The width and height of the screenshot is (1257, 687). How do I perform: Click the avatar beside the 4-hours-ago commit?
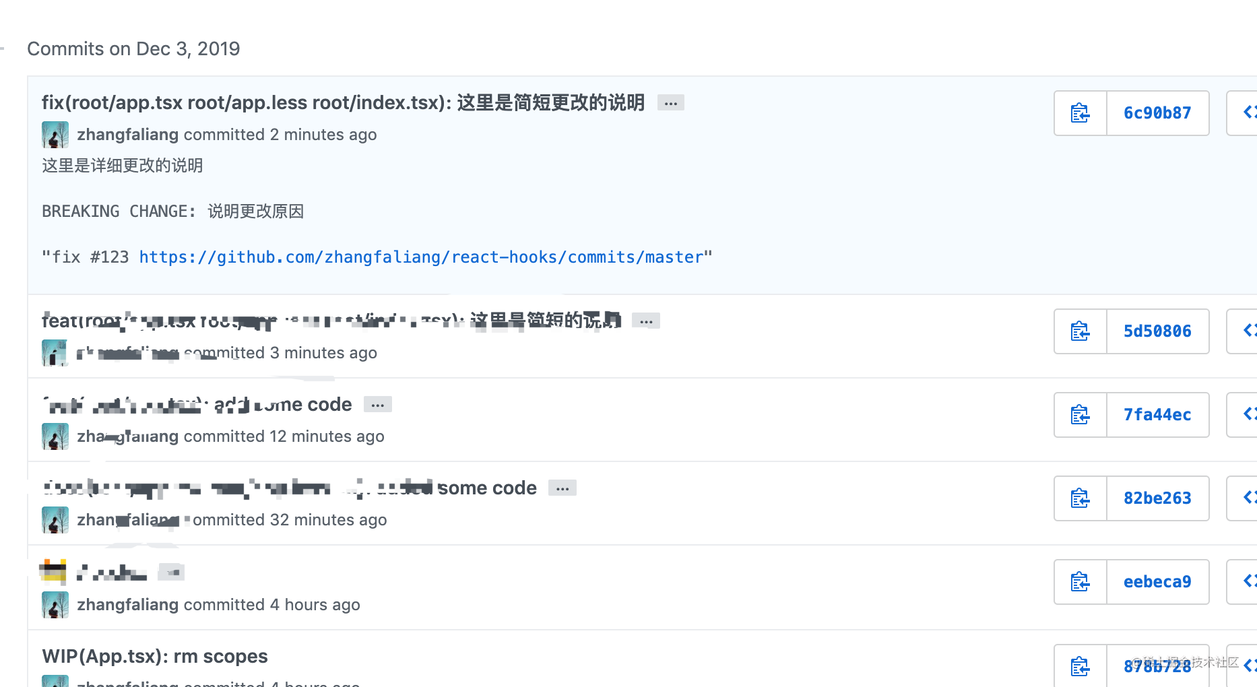[x=55, y=604]
